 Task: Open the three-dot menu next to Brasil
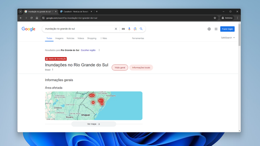pyautogui.click(x=53, y=70)
